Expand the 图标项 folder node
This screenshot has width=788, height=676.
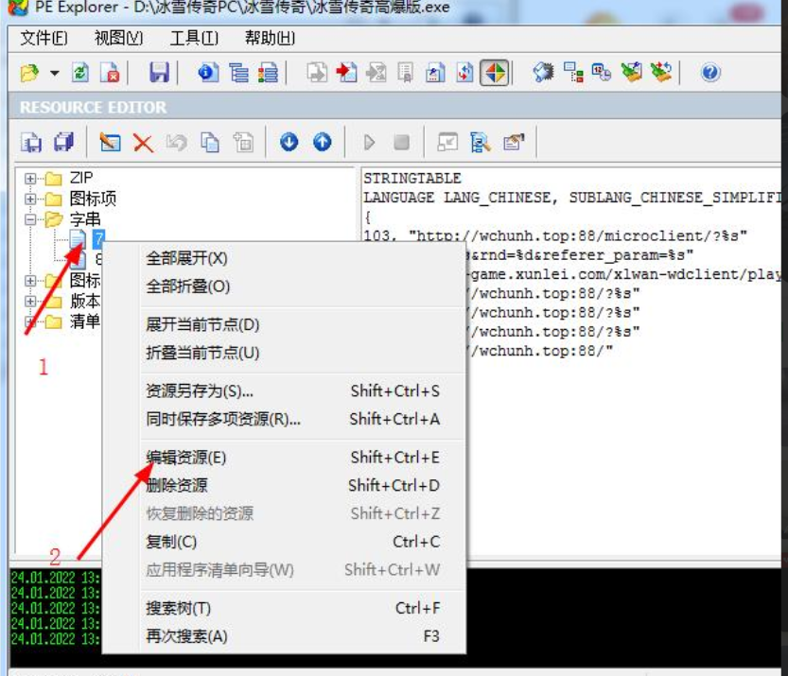tap(30, 199)
